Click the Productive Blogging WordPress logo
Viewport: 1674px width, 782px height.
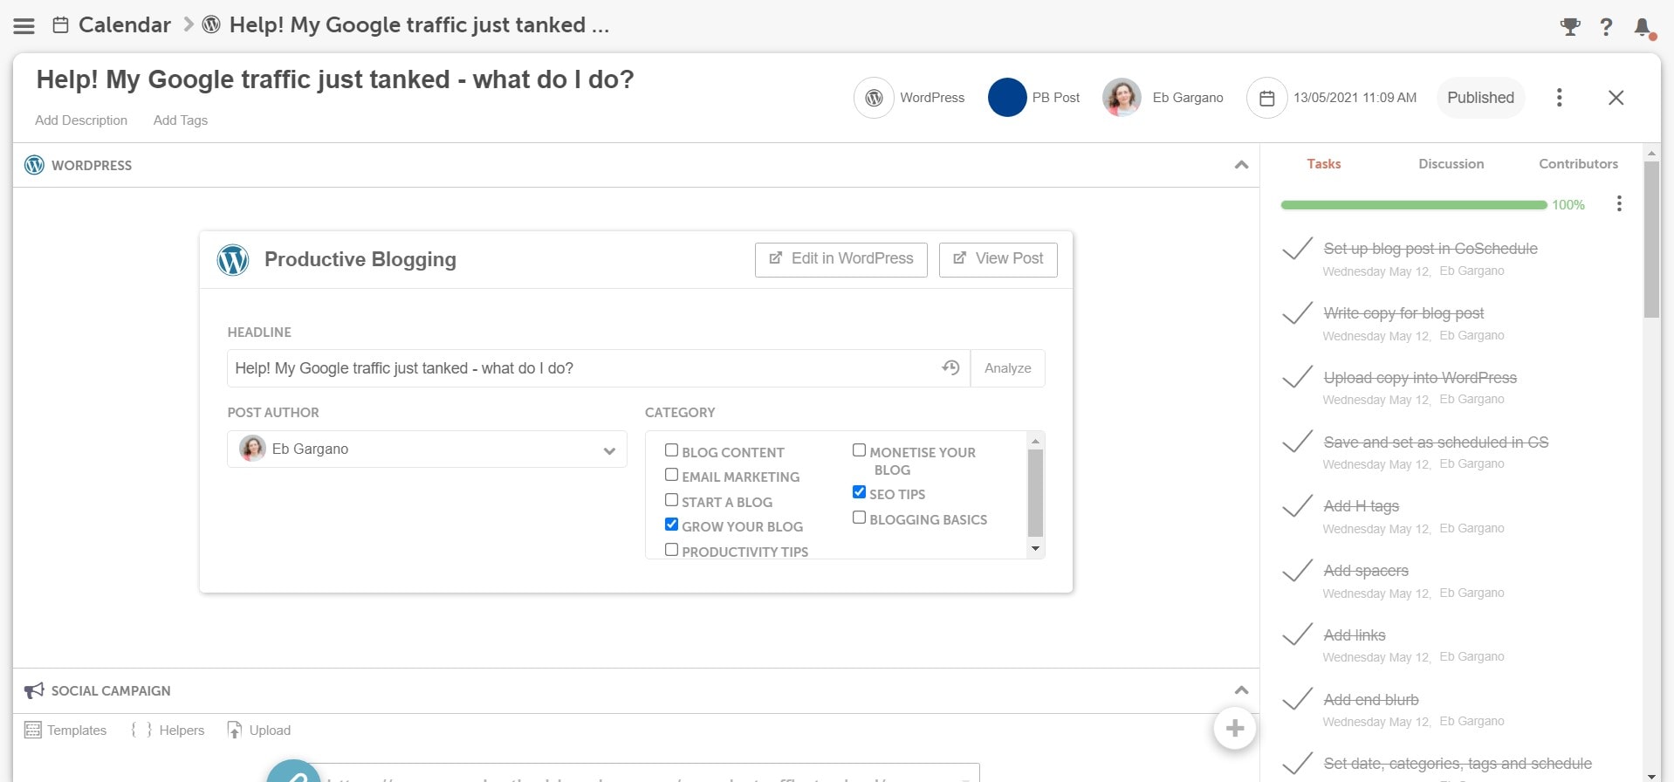click(x=233, y=259)
